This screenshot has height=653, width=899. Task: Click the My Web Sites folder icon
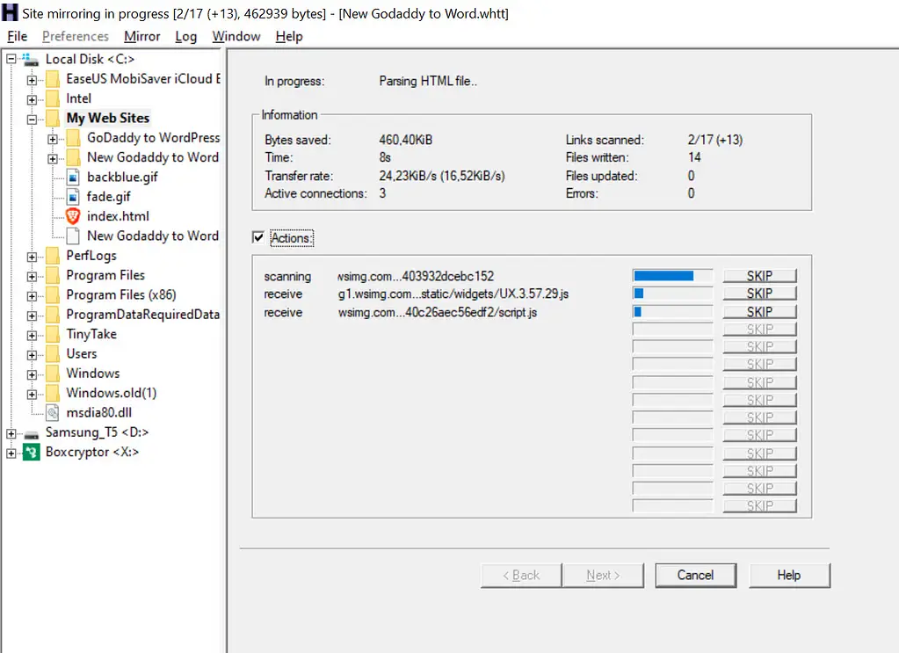53,119
